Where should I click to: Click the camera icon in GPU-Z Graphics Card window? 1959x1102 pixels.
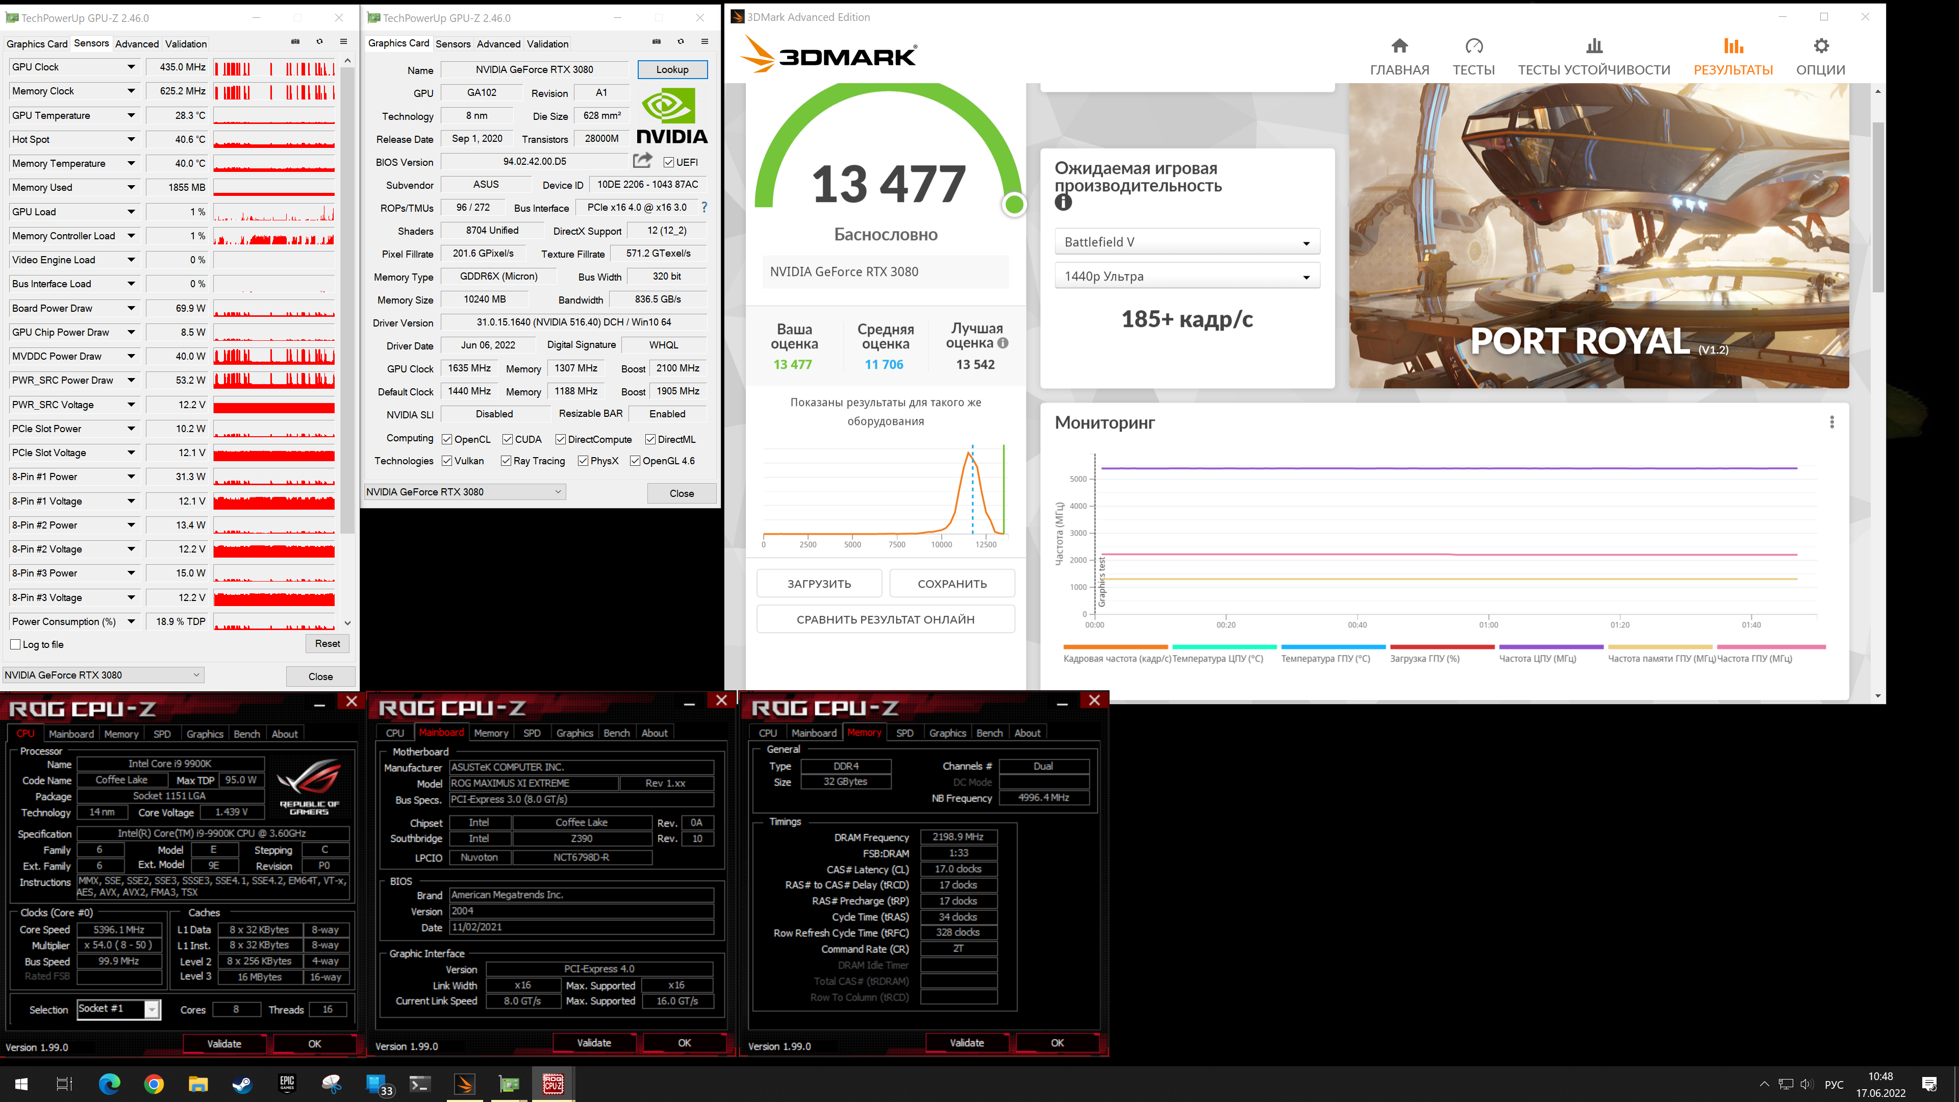point(657,42)
